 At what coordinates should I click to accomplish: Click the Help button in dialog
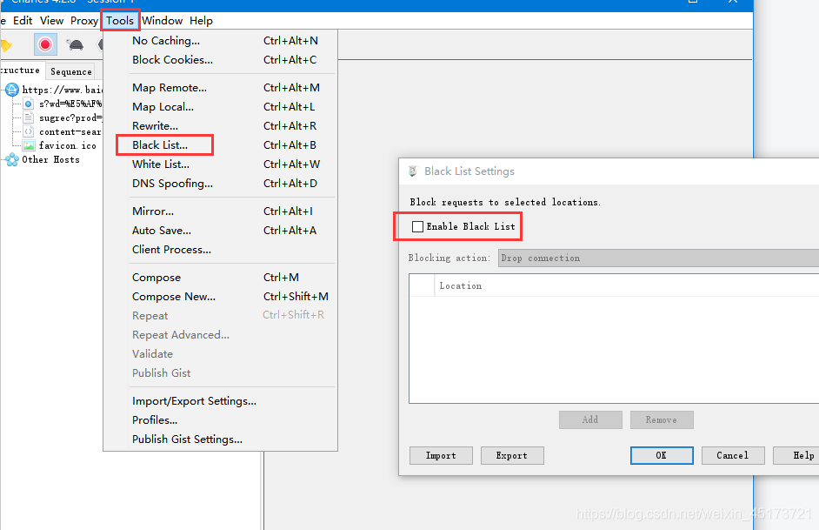tap(796, 455)
